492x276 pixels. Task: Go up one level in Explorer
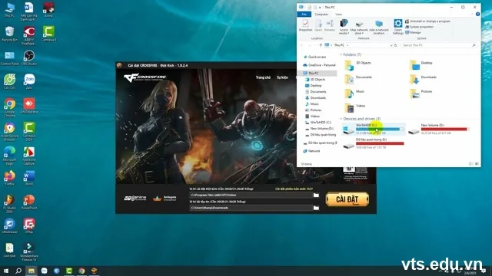[321, 45]
